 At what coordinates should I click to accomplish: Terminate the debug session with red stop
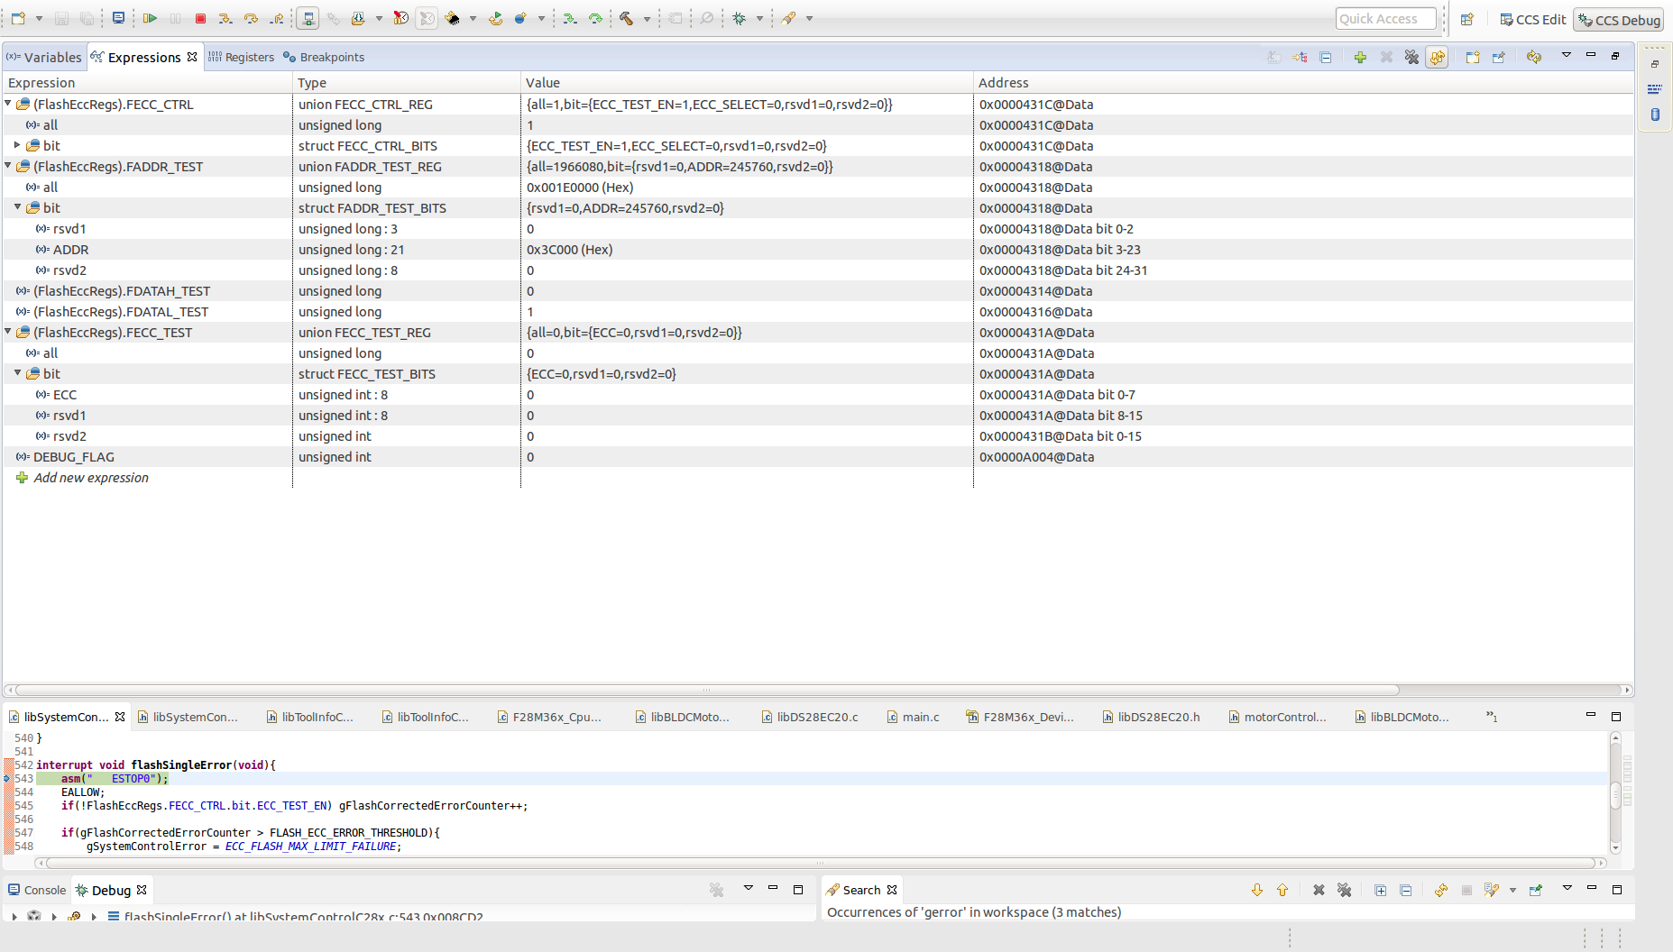(200, 18)
